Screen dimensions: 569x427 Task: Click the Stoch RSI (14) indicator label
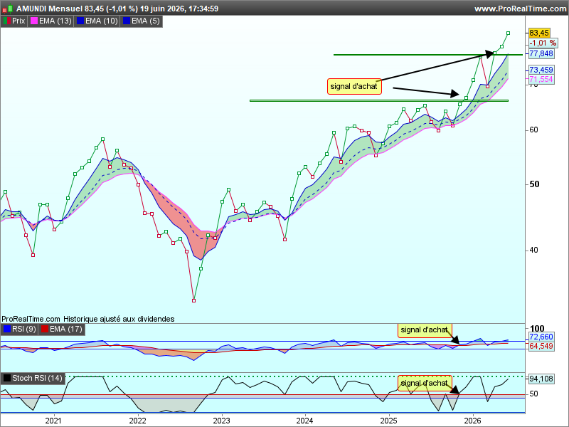click(37, 378)
